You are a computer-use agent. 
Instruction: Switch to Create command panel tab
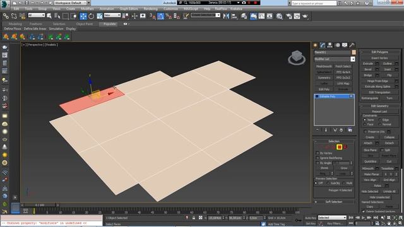coord(316,45)
